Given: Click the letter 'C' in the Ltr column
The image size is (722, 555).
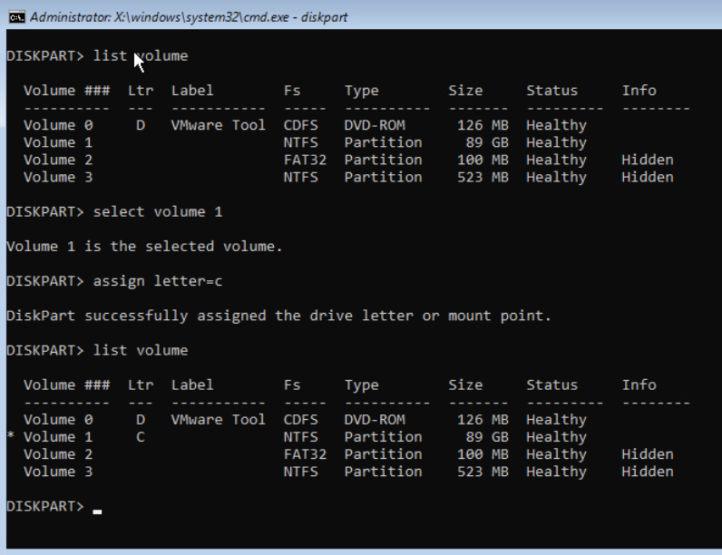Looking at the screenshot, I should click(141, 437).
